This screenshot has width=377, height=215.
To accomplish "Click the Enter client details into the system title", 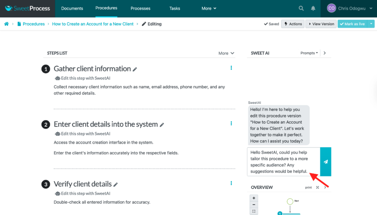I will [106, 124].
